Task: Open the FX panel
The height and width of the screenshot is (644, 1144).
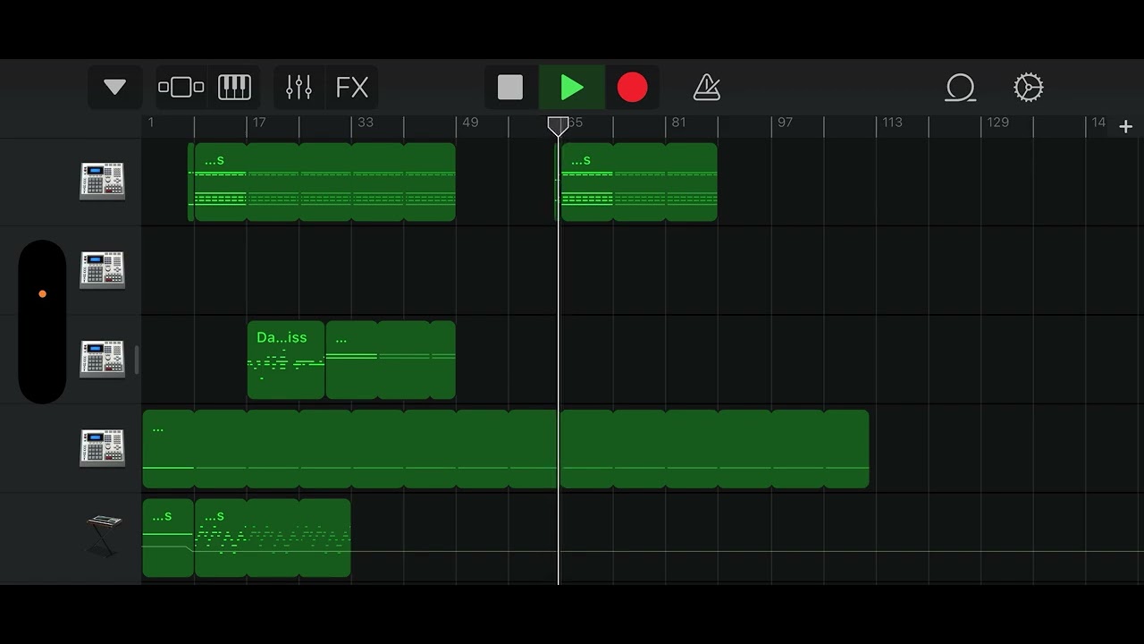Action: tap(352, 88)
